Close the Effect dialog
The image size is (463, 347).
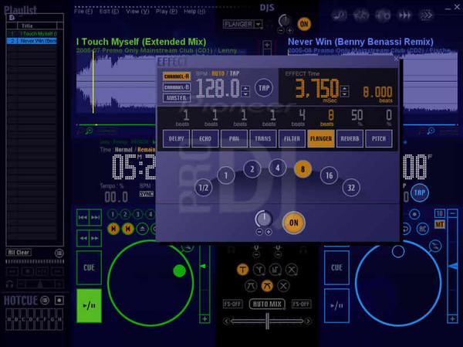tap(397, 60)
